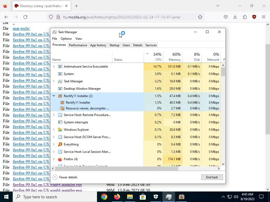Bookmark this page with the star icon
The height and width of the screenshot is (202, 270).
tap(200, 17)
